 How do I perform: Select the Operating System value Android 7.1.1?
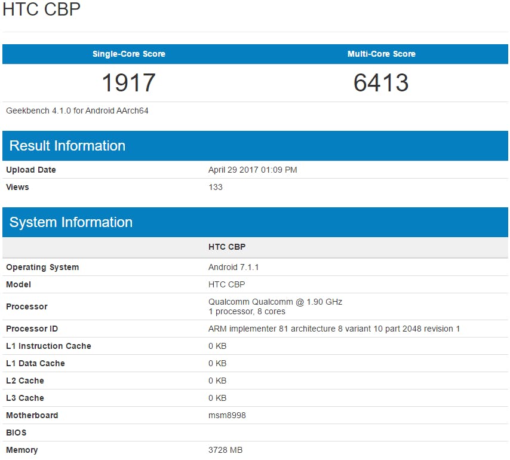click(233, 267)
